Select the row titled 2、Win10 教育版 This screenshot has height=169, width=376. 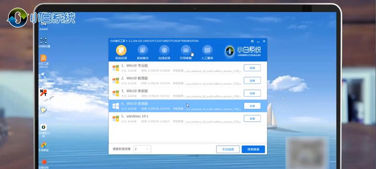pos(188,80)
